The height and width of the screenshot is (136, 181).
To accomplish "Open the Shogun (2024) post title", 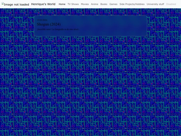I will pyautogui.click(x=49, y=24).
